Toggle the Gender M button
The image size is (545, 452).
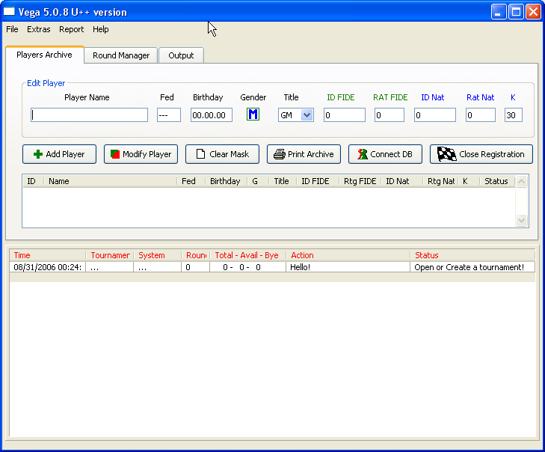pos(253,114)
